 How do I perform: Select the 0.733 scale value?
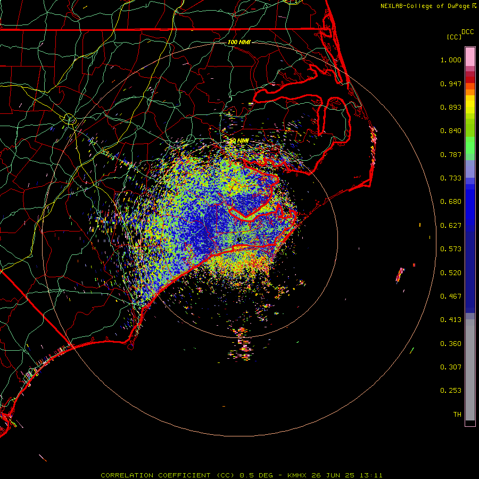coord(451,178)
